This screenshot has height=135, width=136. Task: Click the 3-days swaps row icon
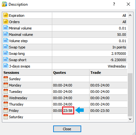(x=6, y=66)
